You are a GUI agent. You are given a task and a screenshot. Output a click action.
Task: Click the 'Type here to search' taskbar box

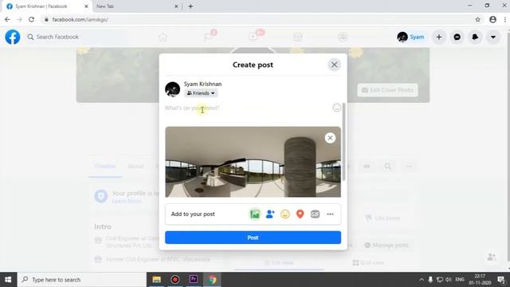click(x=82, y=280)
